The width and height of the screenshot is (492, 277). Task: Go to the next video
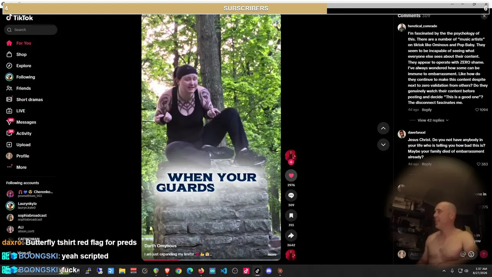tap(383, 145)
